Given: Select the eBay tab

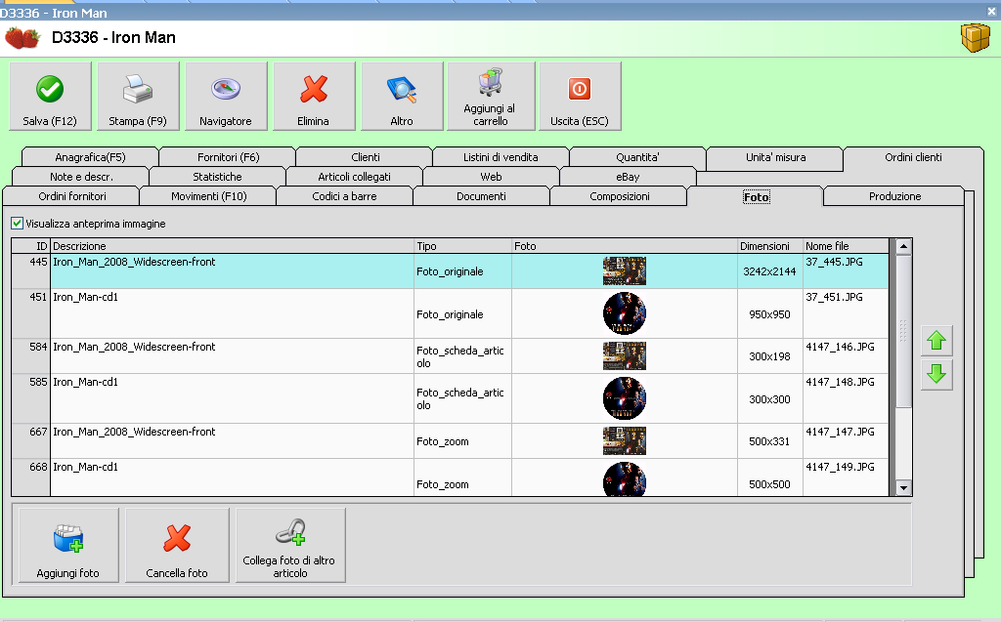Looking at the screenshot, I should point(628,177).
